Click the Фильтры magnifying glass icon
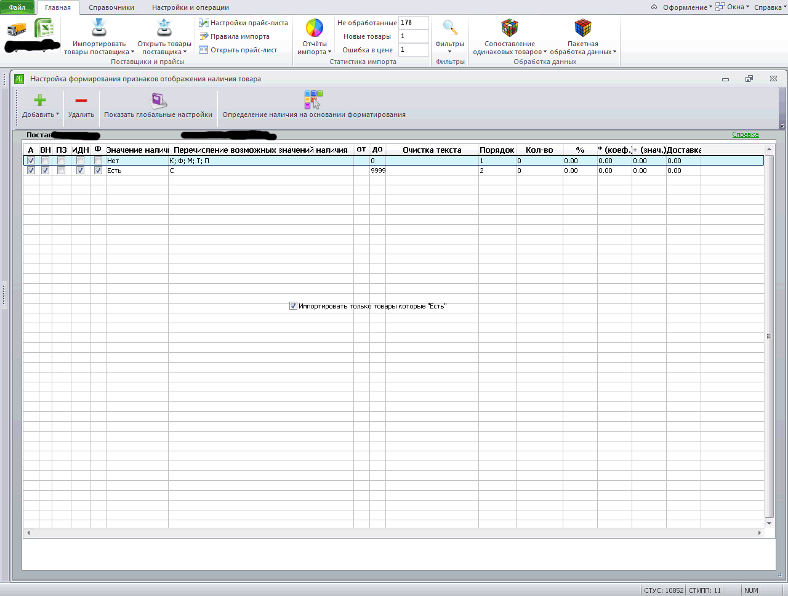788x596 pixels. coord(450,28)
